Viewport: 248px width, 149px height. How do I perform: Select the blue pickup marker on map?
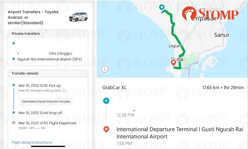click(162, 7)
